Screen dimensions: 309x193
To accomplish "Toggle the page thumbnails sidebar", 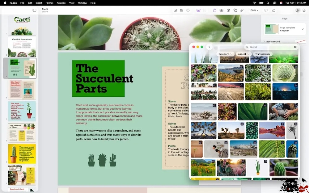I will (x=34, y=10).
